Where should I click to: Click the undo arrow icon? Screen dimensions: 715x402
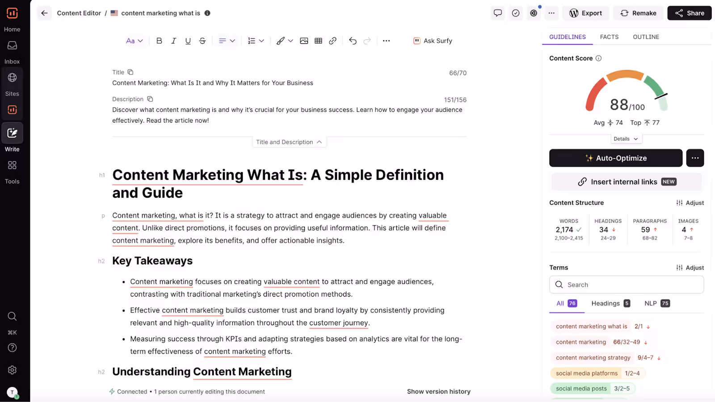tap(353, 41)
